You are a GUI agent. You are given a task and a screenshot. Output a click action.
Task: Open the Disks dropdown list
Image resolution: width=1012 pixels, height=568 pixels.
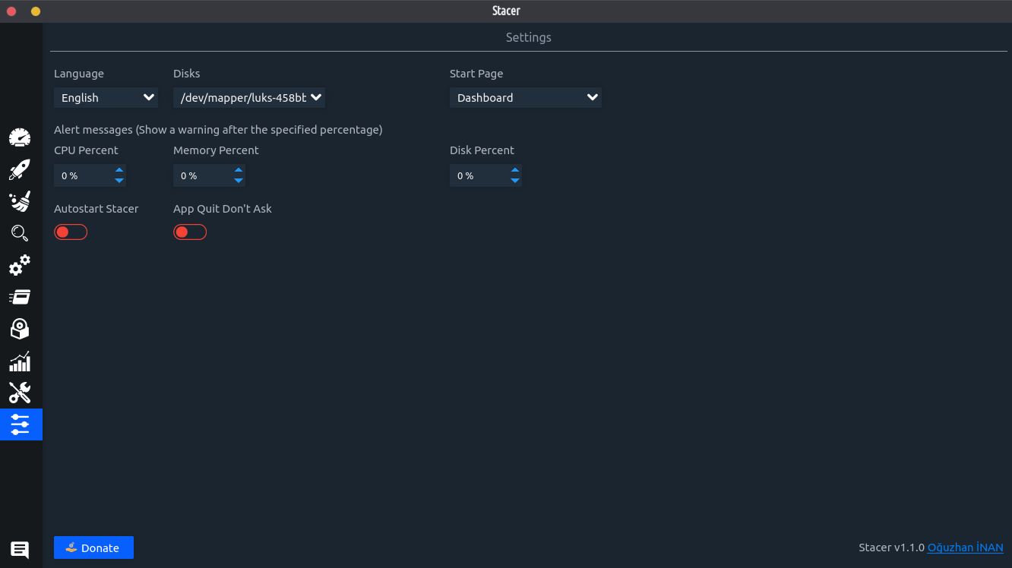pos(248,97)
